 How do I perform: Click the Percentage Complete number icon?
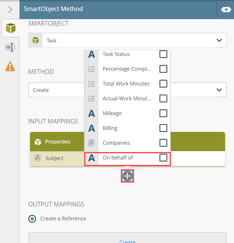pos(92,69)
